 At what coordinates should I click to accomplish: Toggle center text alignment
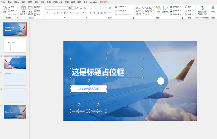pyautogui.click(x=94, y=13)
